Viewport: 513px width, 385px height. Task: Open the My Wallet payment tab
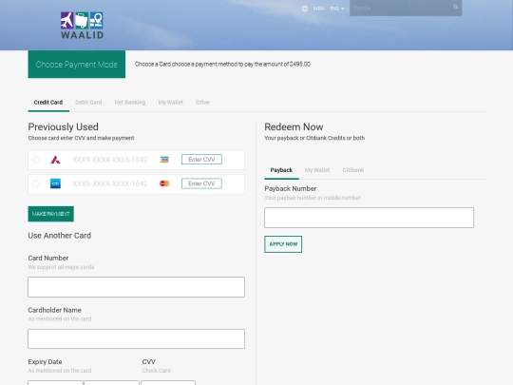170,103
